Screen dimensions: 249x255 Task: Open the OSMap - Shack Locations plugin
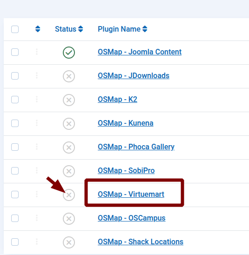click(141, 242)
